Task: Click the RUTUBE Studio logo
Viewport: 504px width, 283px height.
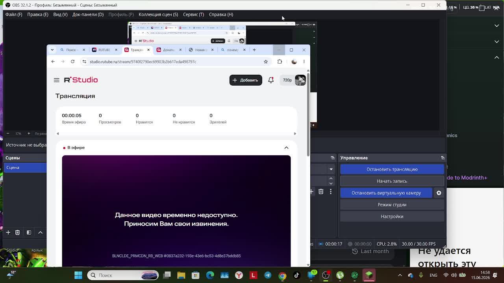Action: click(81, 80)
